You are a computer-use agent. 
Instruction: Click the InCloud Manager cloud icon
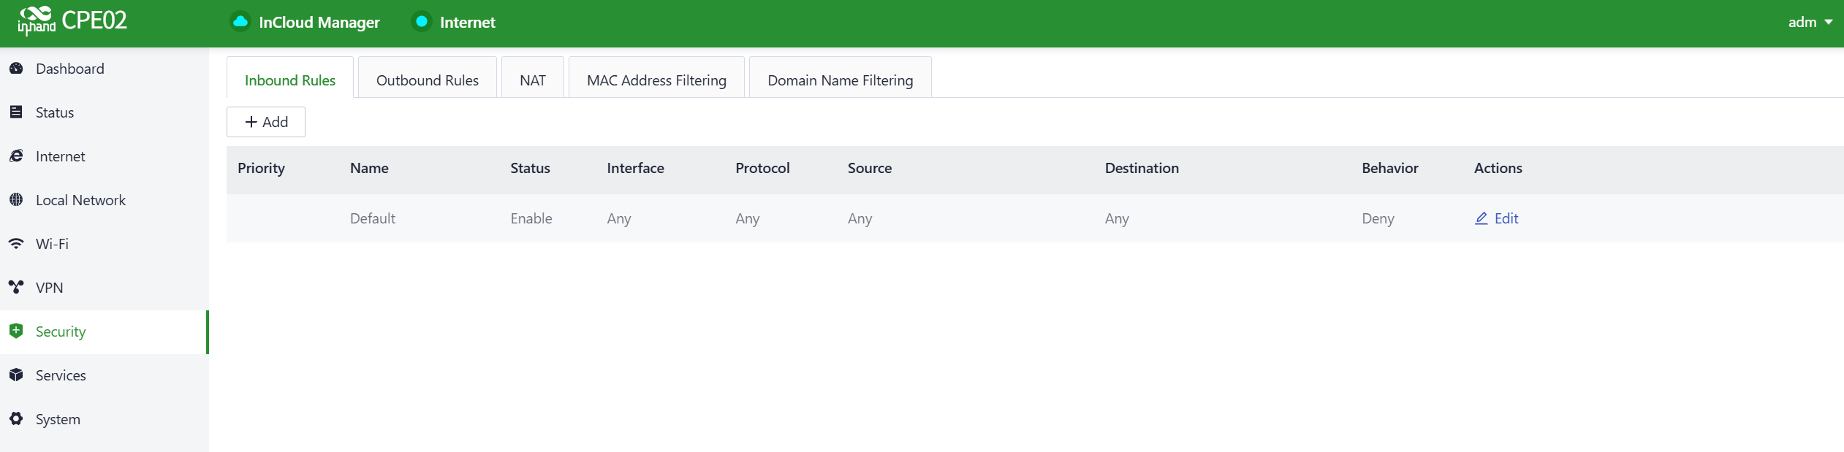click(x=240, y=22)
